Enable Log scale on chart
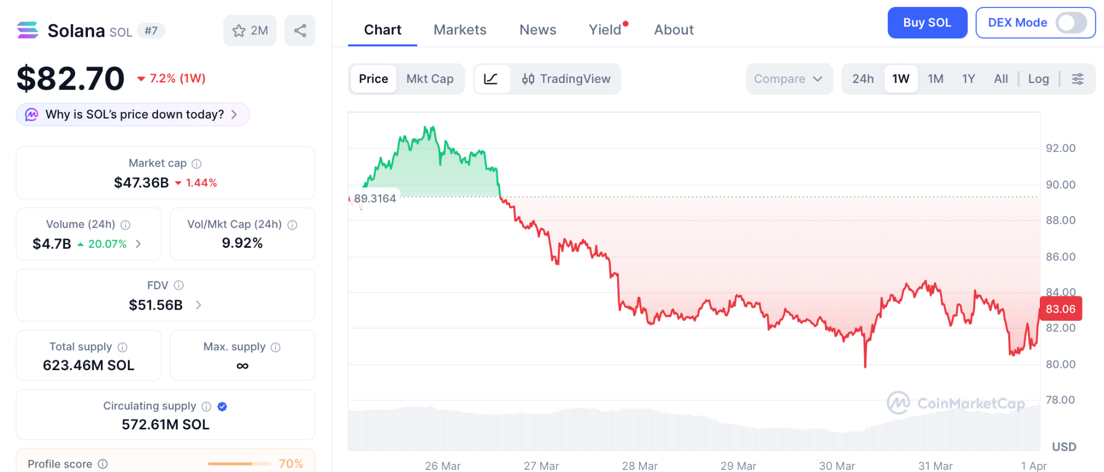 pos(1038,79)
